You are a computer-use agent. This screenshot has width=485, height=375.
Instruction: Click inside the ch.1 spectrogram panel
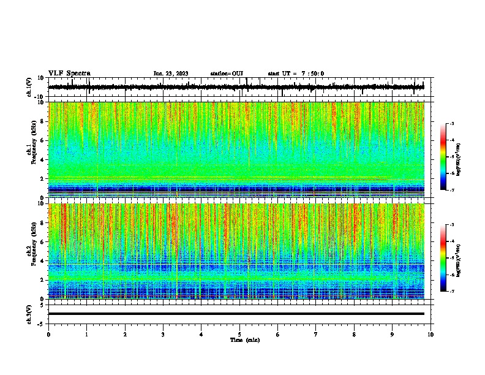[236, 150]
